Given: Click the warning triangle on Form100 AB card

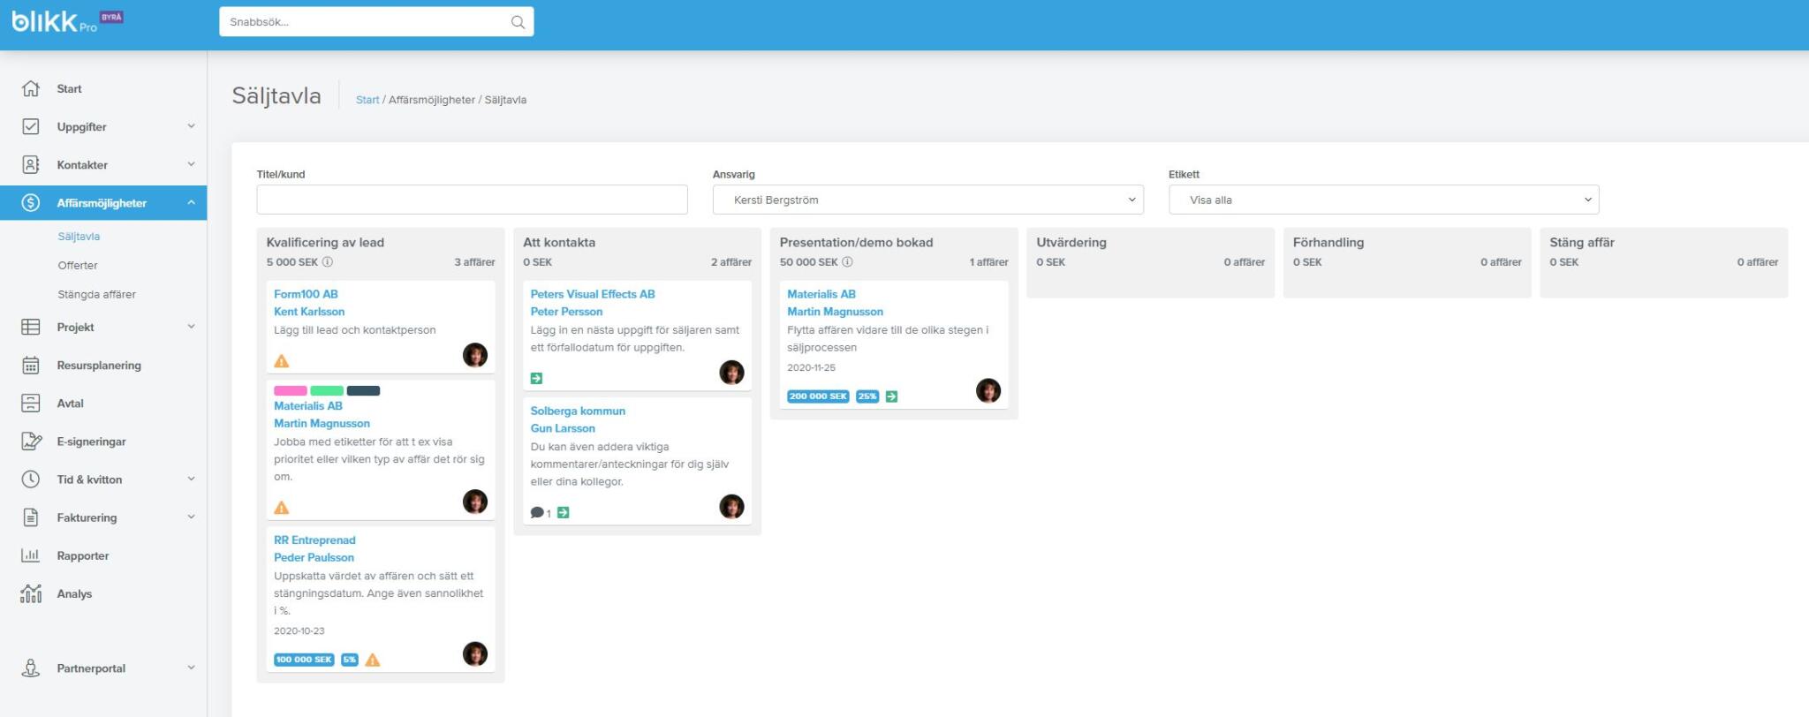Looking at the screenshot, I should (x=282, y=361).
